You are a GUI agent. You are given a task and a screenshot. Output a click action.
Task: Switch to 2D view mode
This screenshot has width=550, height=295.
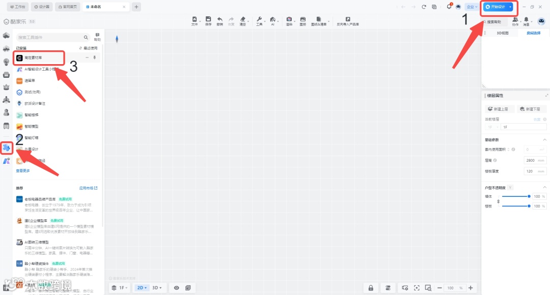[142, 288]
